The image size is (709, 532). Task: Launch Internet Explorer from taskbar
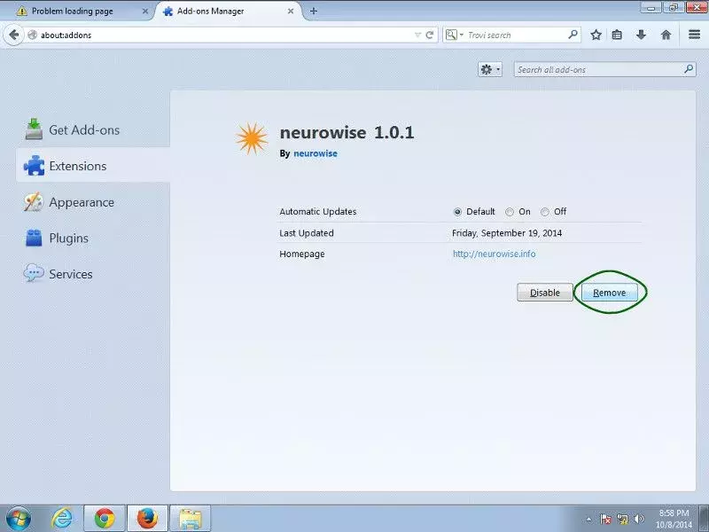point(62,519)
